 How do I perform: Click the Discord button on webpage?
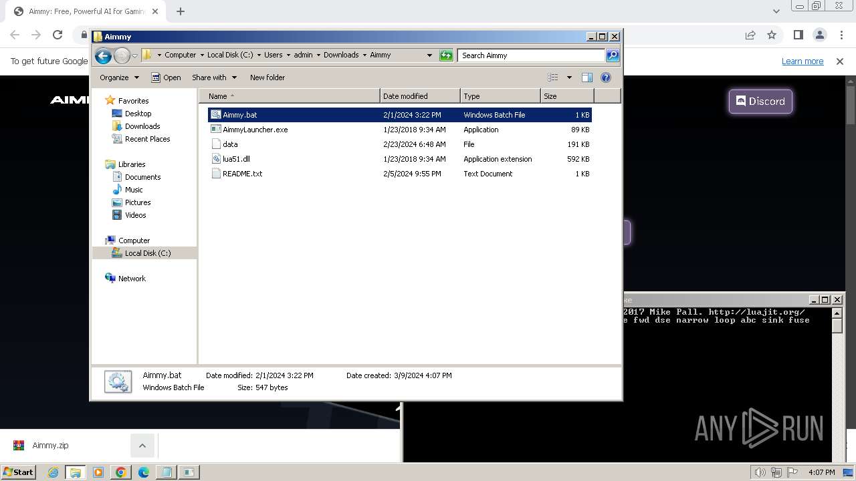pos(760,102)
